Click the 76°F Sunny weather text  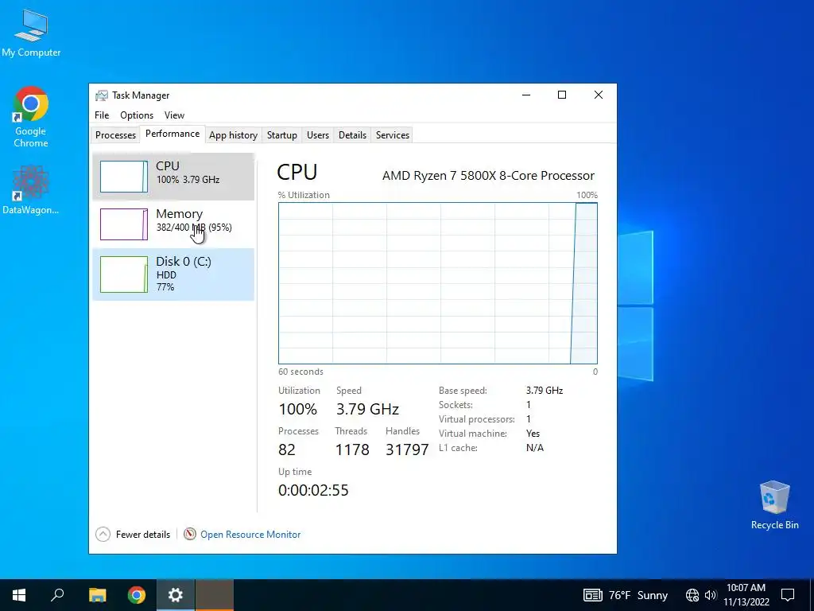click(x=638, y=595)
